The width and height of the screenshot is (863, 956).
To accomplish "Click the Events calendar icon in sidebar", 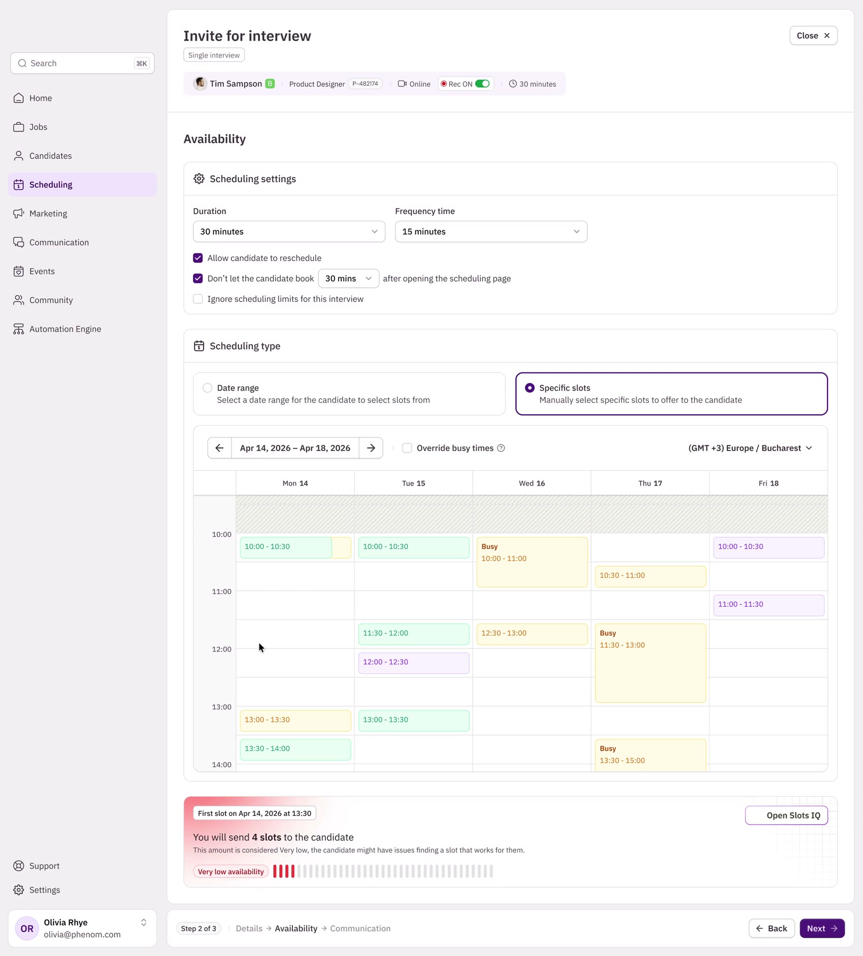I will pos(19,271).
